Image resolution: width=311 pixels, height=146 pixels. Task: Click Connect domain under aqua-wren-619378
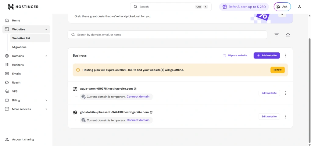tap(138, 97)
